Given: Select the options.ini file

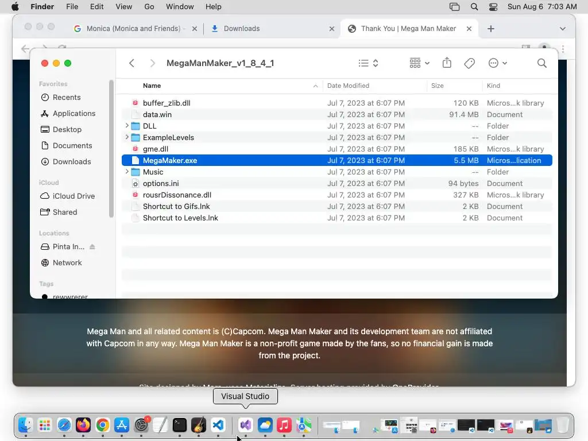Looking at the screenshot, I should tap(336, 183).
